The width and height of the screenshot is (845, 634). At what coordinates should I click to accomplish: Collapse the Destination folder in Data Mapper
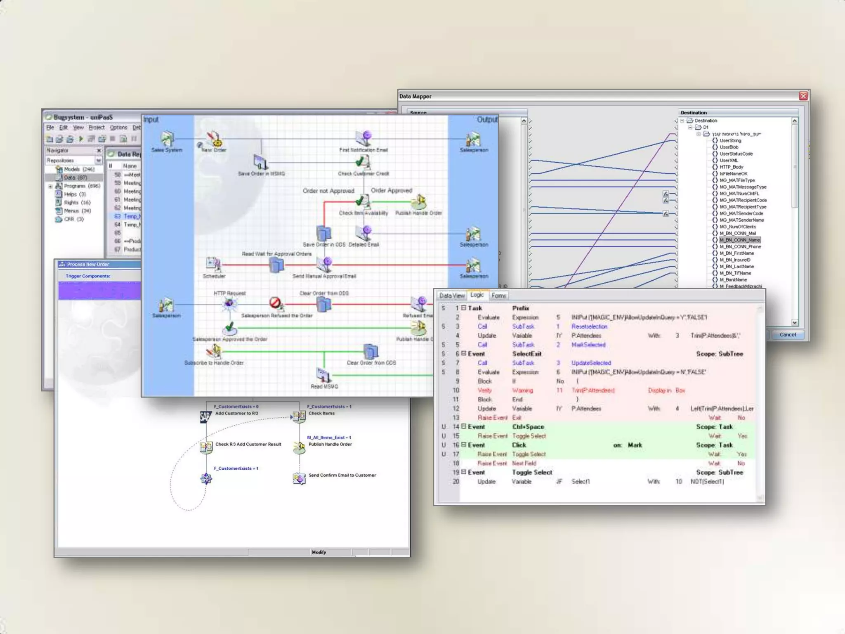pyautogui.click(x=682, y=121)
